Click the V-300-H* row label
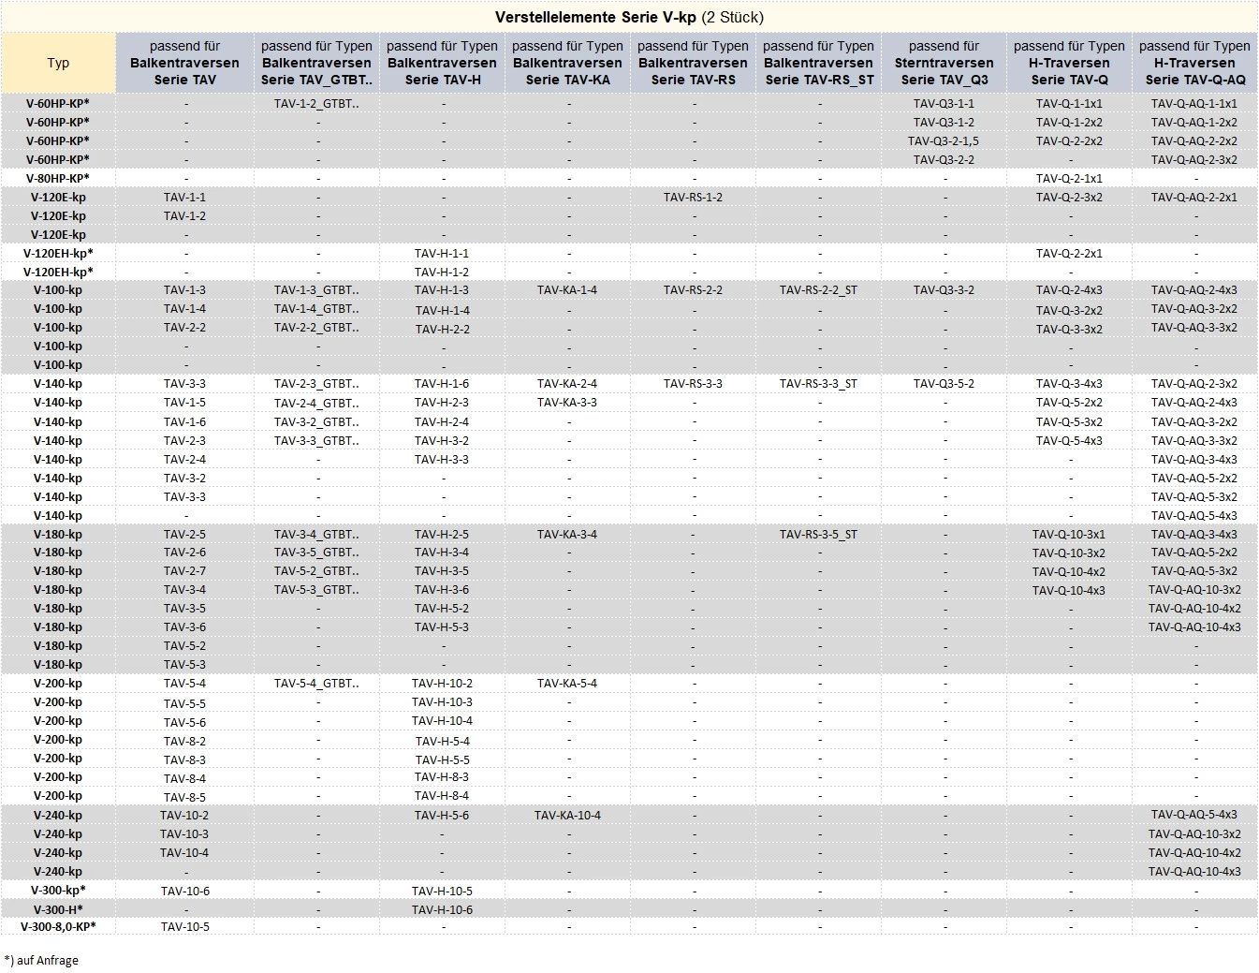 tap(58, 909)
